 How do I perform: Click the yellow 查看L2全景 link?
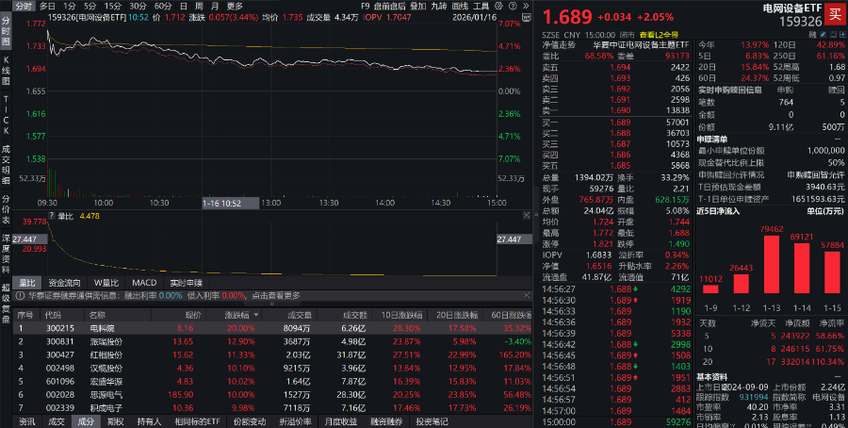[659, 35]
